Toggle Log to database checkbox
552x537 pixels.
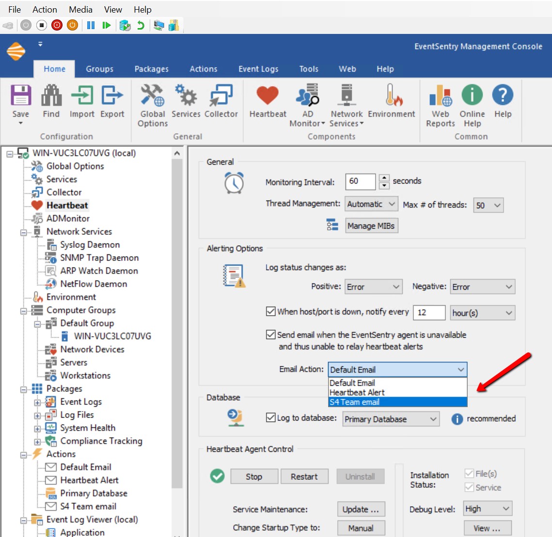(271, 418)
